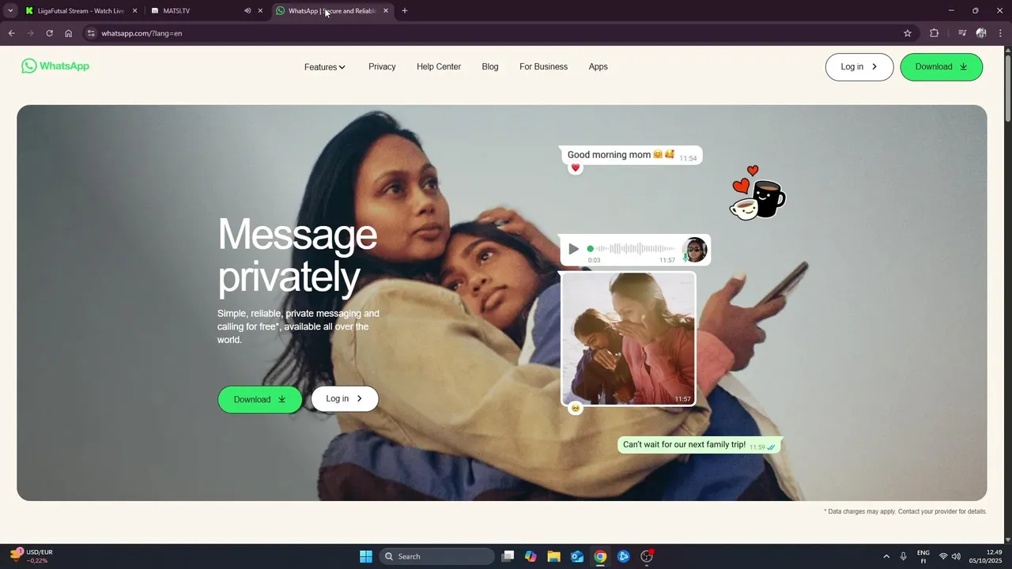1012x569 pixels.
Task: Click the Download button below the hero text
Action: pos(260,399)
